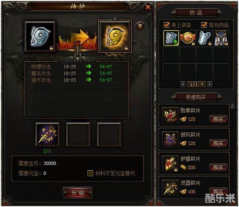Click the 勋章碎片 medal fragment icon
Image resolution: width=239 pixels, height=207 pixels.
170,115
